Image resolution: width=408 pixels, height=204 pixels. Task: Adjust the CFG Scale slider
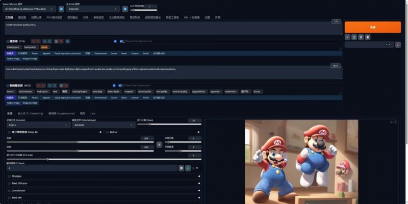(48, 159)
